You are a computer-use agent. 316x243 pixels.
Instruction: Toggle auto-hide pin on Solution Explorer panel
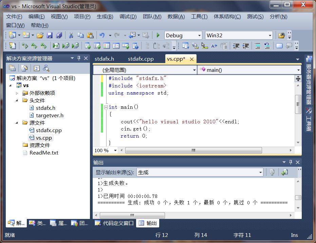79,58
